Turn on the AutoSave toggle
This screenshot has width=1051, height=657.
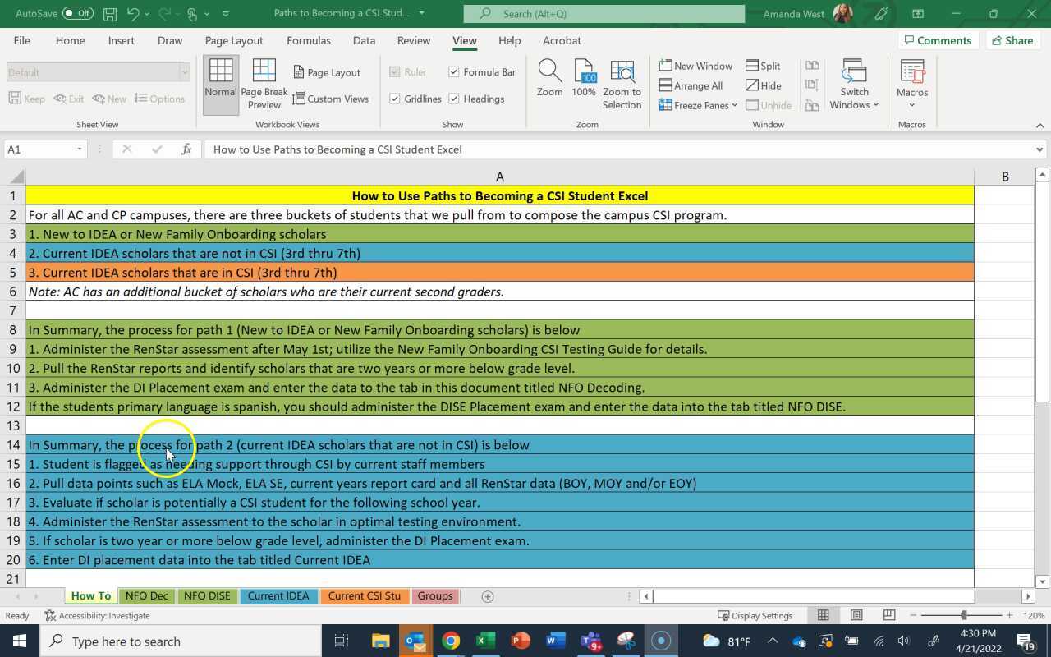[77, 13]
